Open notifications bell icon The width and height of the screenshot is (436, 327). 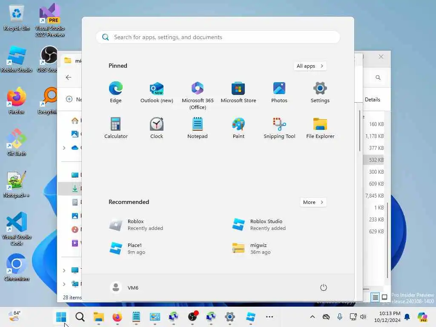pyautogui.click(x=407, y=317)
